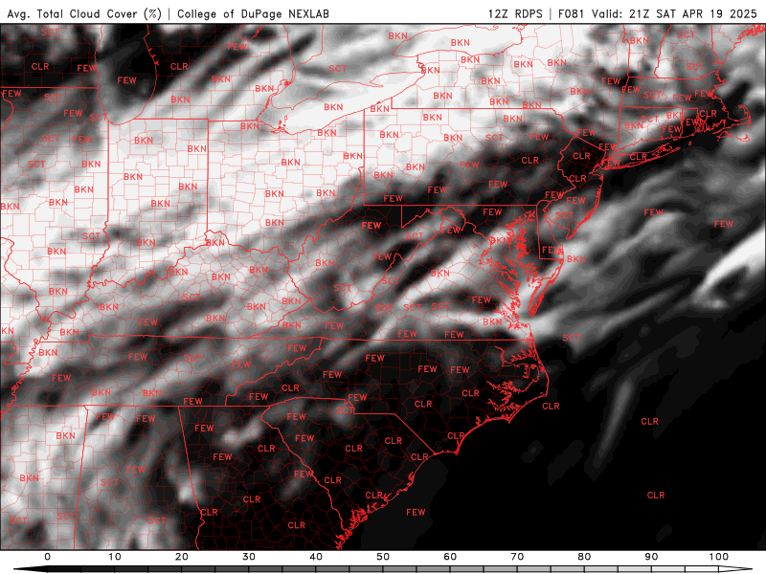Click the '20' label on the color scale

182,557
